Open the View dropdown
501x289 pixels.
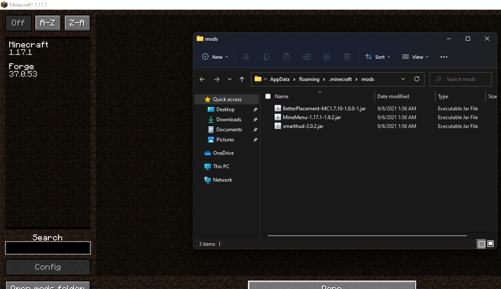tap(415, 57)
